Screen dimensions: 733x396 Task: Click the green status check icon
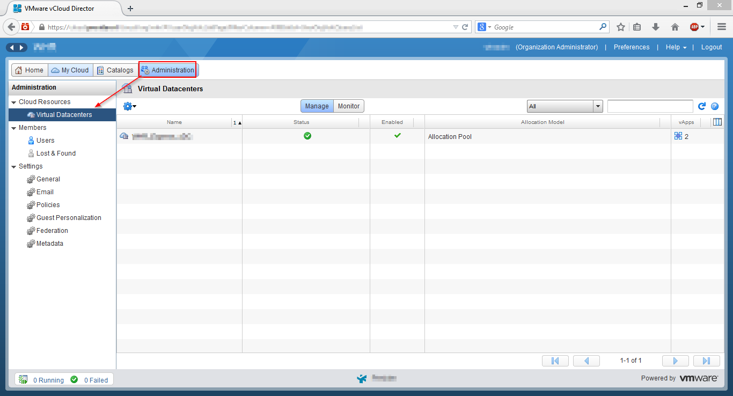(307, 136)
